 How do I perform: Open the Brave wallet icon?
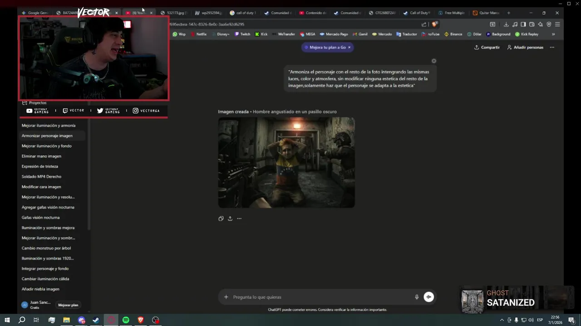[x=532, y=24]
